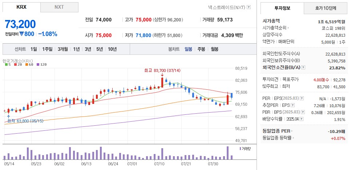Switch to the NXT tab
This screenshot has height=170, width=351.
coord(59,7)
